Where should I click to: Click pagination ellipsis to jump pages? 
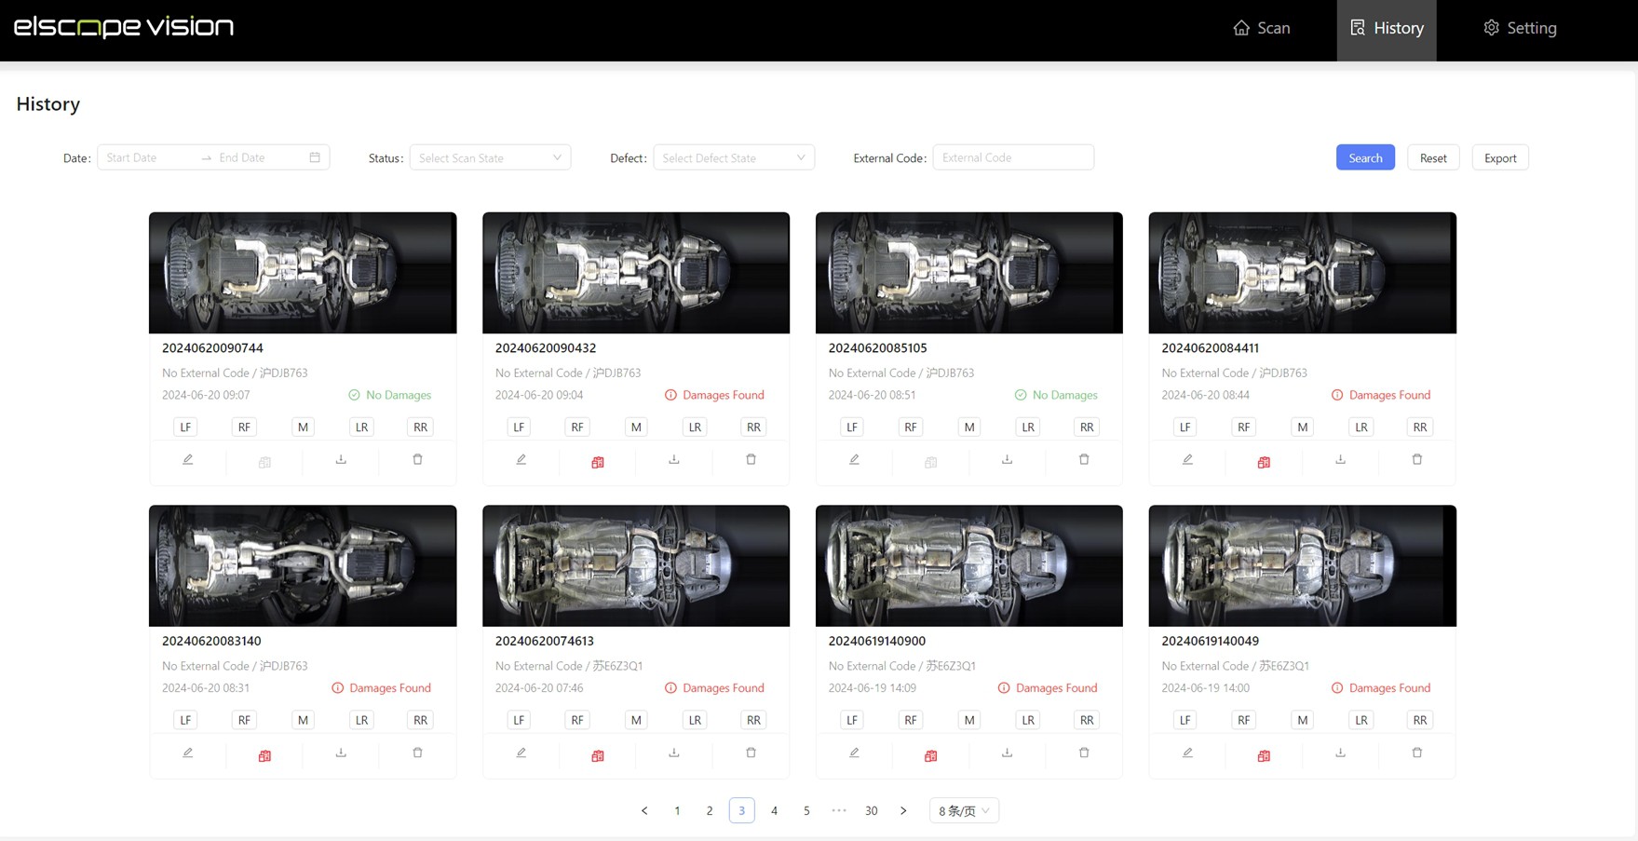click(x=839, y=810)
